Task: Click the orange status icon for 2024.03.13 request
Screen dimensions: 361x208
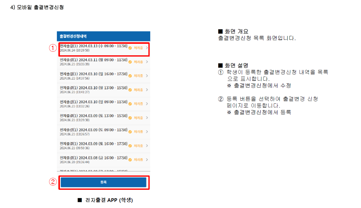Action: click(x=130, y=48)
